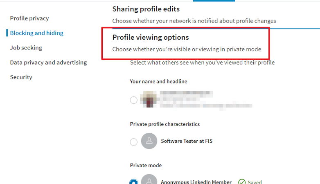The image size is (320, 184).
Task: Open the Blocking and hiding sidebar section
Action: (37, 33)
